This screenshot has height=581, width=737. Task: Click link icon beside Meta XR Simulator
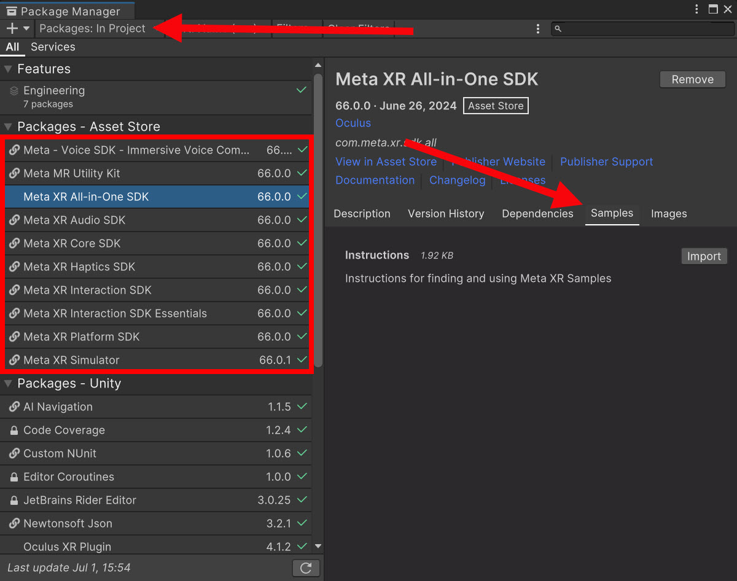[15, 360]
